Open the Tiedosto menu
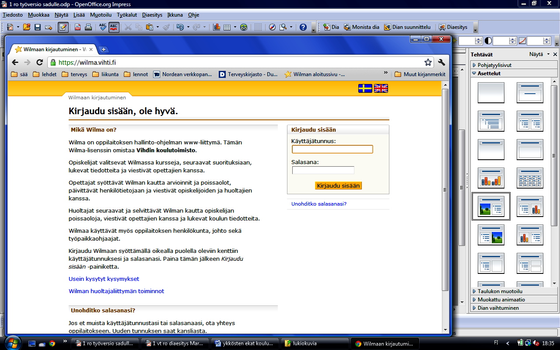Viewport: 560px width, 350px height. (13, 15)
